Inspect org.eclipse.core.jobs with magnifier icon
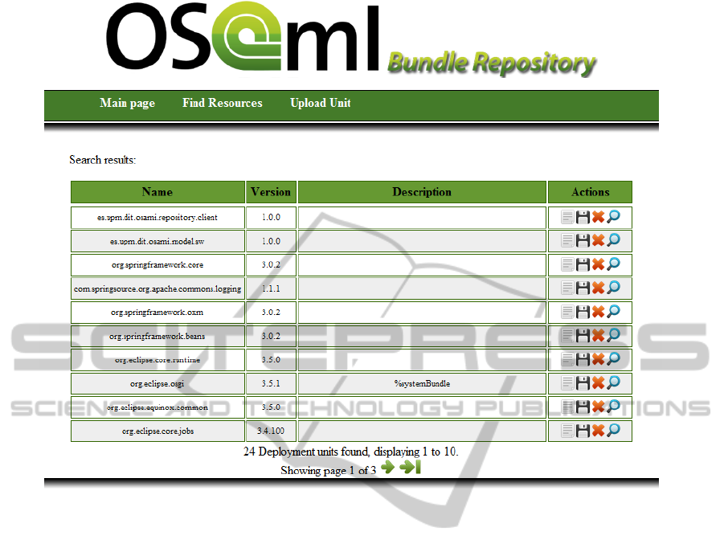This screenshot has width=724, height=556. [614, 431]
